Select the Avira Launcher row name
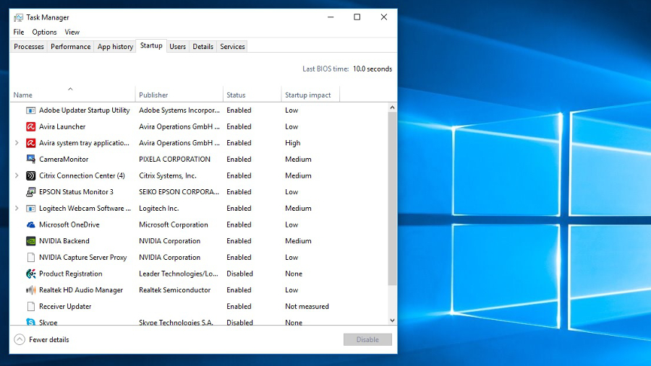The width and height of the screenshot is (651, 366). 62,126
